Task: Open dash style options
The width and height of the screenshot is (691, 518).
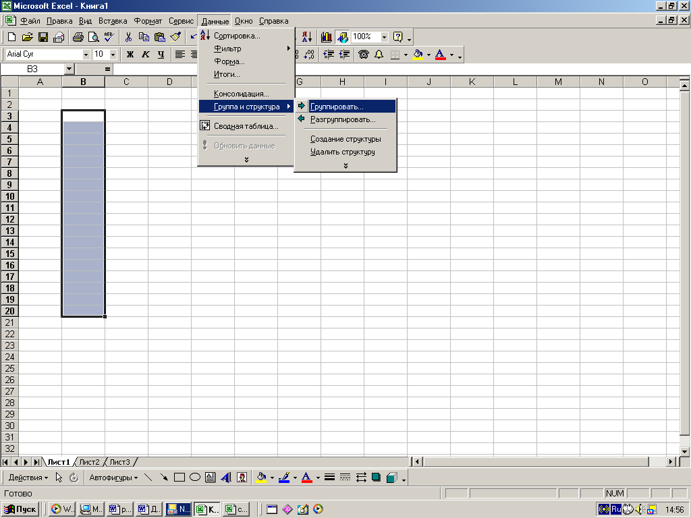Action: pos(345,478)
